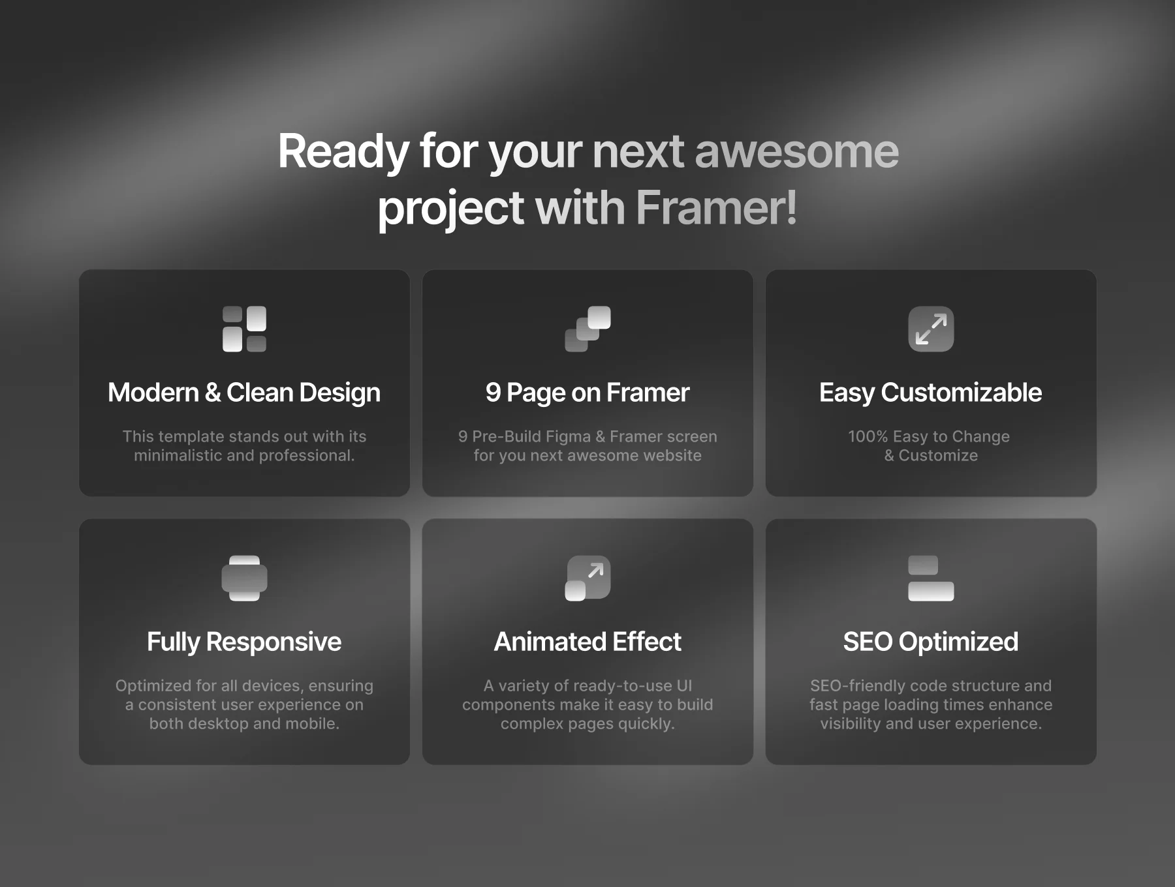Click the text 'complex pages quickly.'
Viewport: 1175px width, 887px height.
587,723
